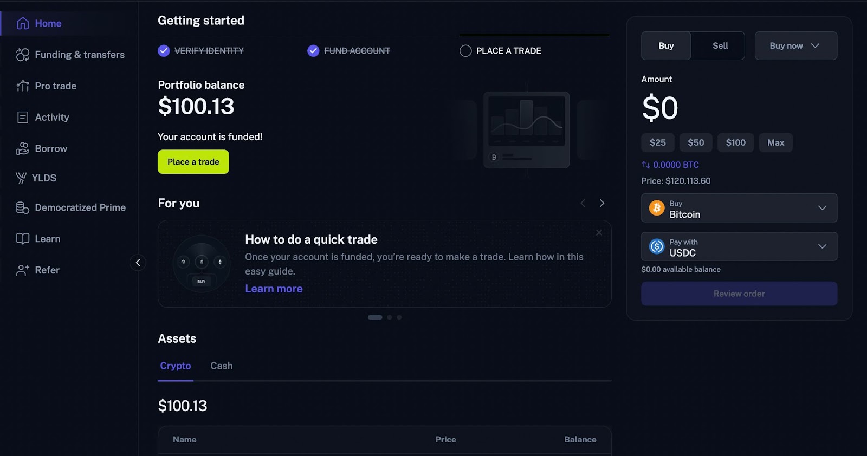This screenshot has height=456, width=867.
Task: Open the YLDS section
Action: click(44, 178)
